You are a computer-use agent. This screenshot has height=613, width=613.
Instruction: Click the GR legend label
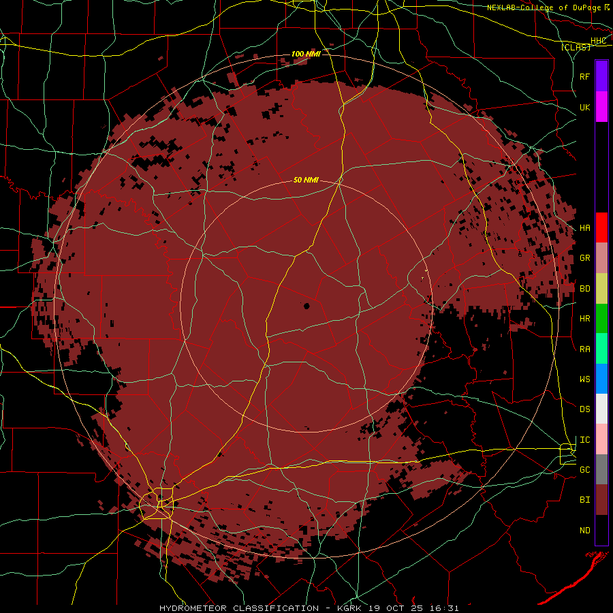point(585,258)
